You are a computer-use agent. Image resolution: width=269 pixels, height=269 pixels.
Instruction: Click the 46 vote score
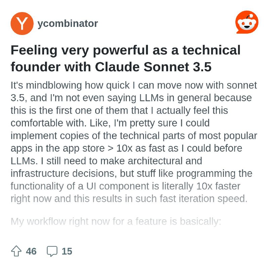pos(30,251)
